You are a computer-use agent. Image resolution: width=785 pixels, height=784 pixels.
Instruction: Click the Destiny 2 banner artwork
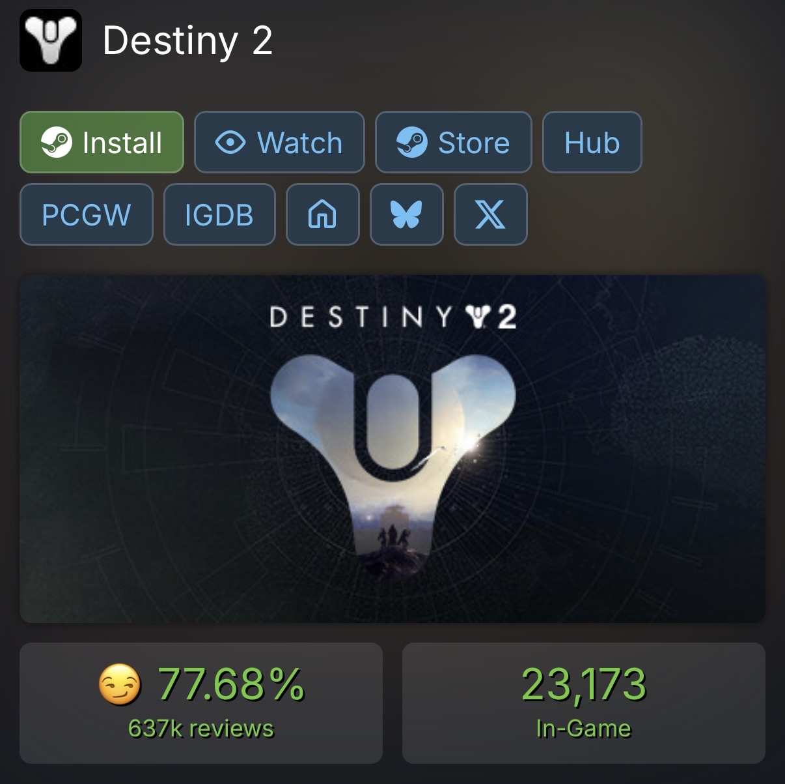point(392,448)
